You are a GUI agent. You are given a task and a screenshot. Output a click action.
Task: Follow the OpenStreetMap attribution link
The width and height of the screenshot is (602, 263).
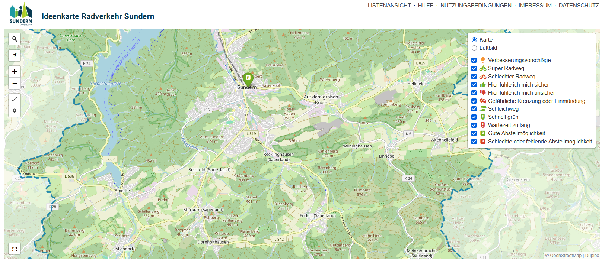[566, 256]
